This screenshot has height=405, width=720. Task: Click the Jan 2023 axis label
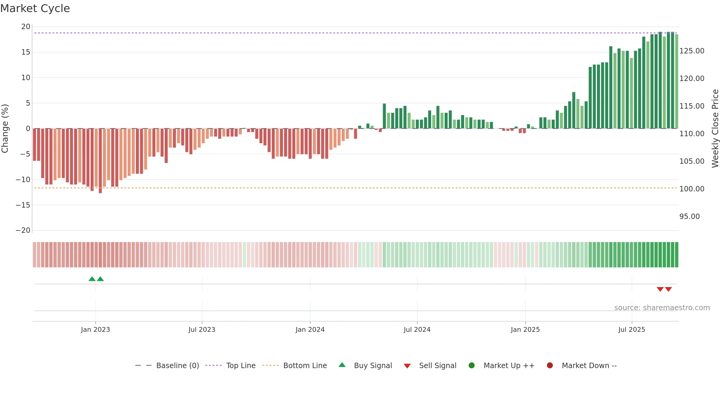tap(95, 330)
